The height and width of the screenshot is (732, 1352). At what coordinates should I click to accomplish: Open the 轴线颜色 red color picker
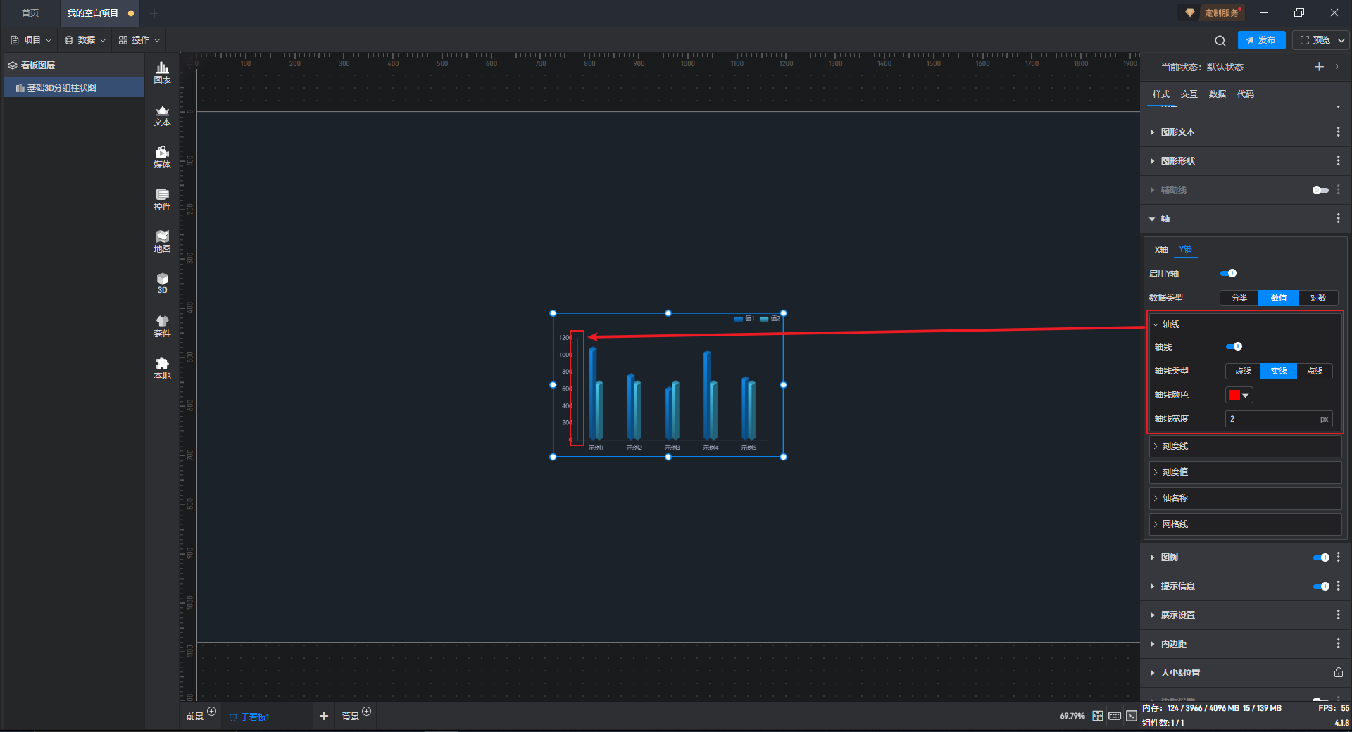click(1239, 396)
